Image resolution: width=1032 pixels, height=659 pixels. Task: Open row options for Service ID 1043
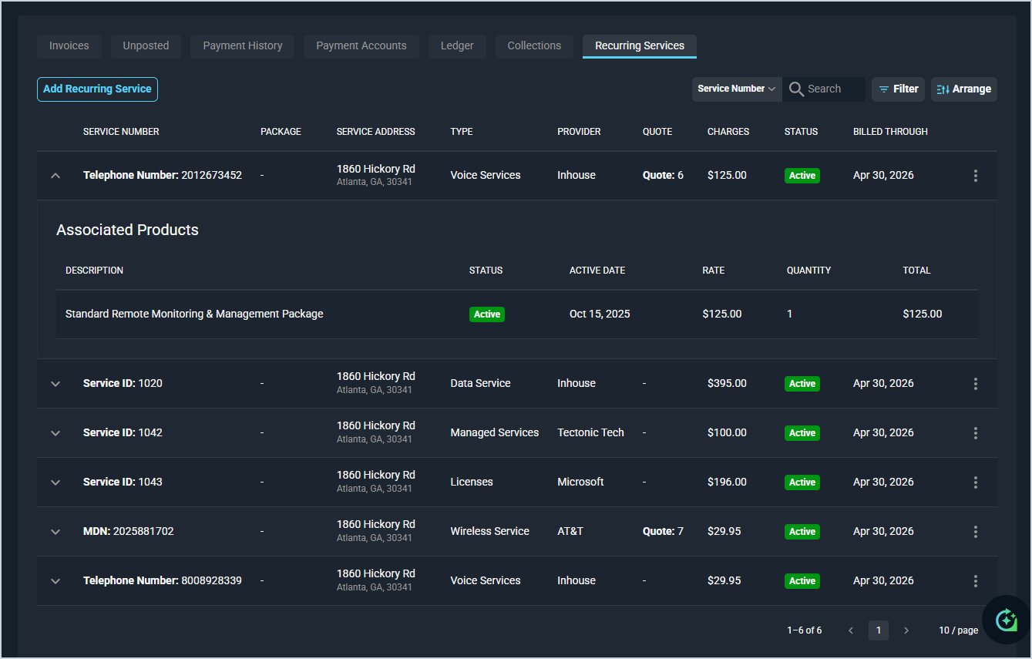click(x=975, y=482)
